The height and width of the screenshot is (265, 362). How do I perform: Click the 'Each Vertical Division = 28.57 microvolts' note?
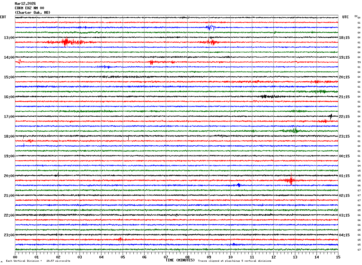point(38,261)
